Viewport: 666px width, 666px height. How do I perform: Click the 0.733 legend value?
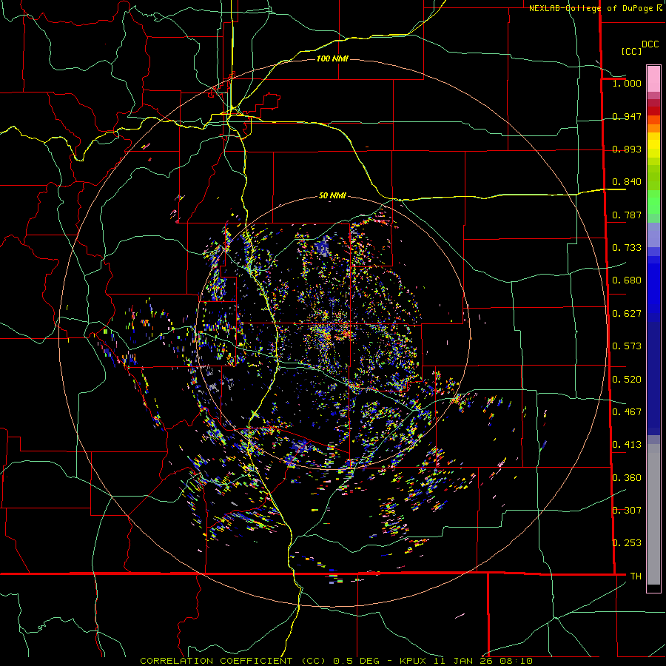[x=627, y=248]
